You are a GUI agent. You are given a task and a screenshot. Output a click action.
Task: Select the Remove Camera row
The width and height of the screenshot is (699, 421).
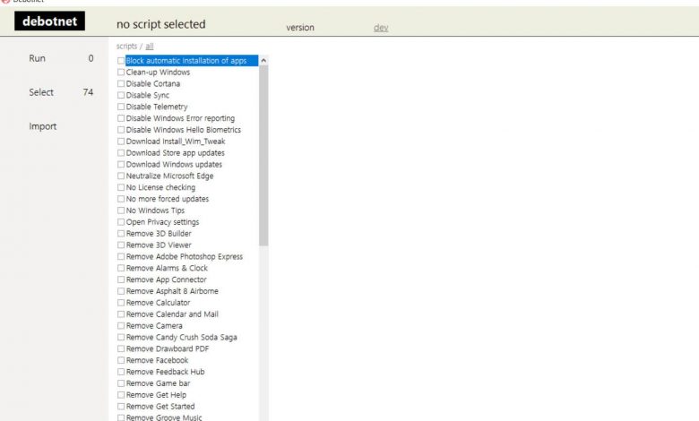[x=154, y=326]
